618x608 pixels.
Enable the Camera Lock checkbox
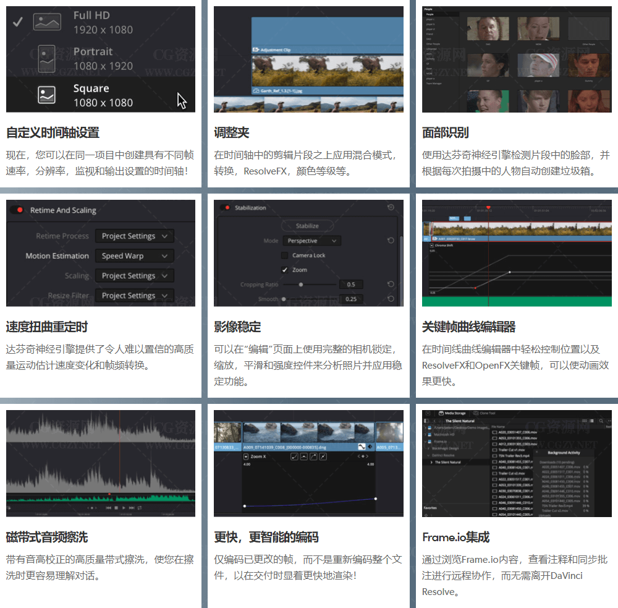[285, 255]
